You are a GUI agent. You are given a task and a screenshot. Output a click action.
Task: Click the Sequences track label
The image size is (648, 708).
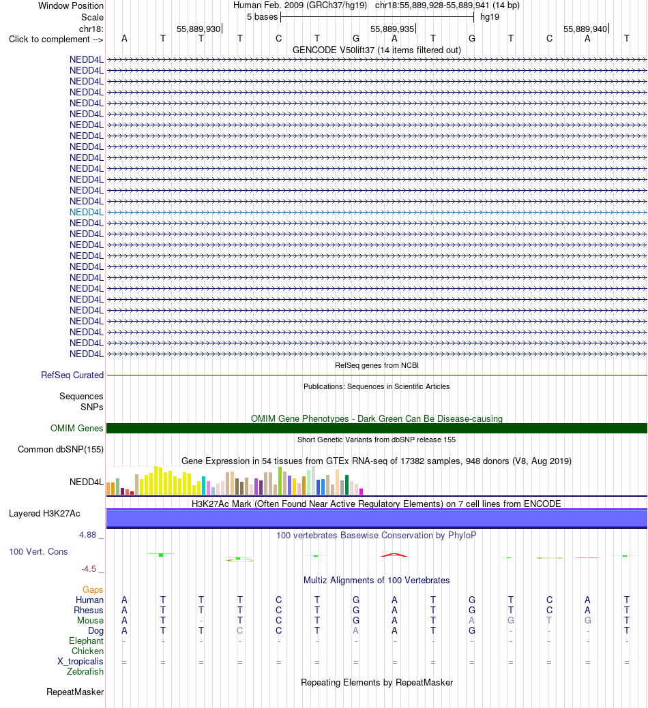click(x=81, y=396)
